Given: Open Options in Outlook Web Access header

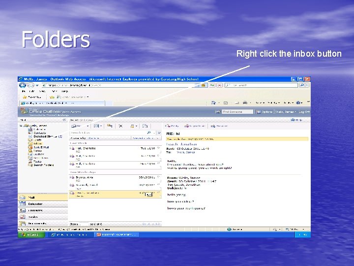Looking at the screenshot, I should (265, 112).
